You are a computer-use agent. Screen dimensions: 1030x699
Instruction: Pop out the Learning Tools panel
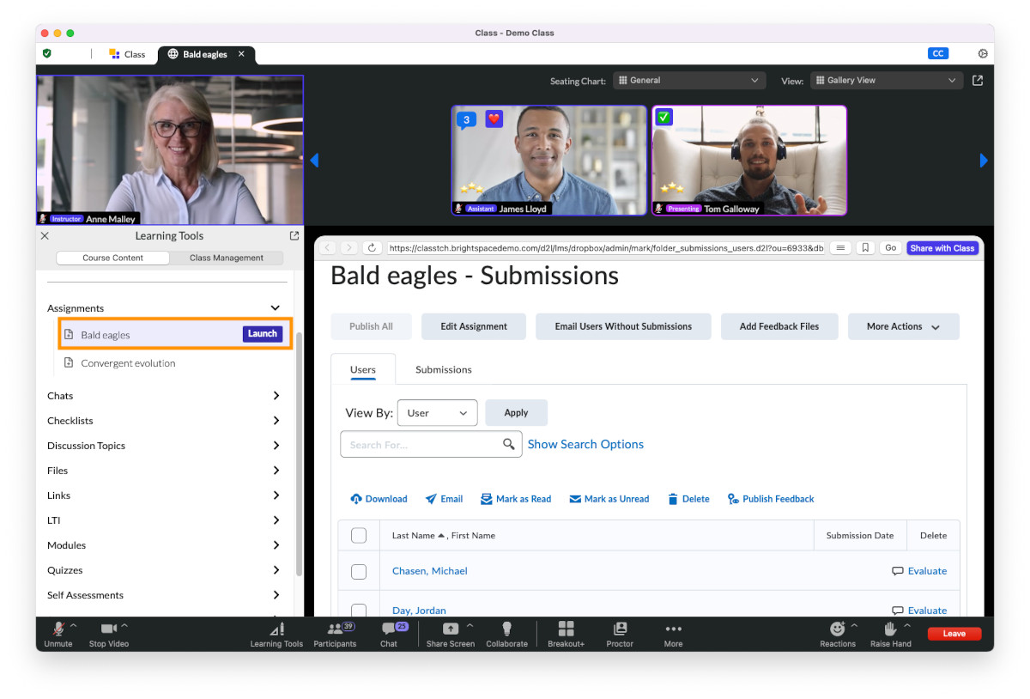coord(294,236)
